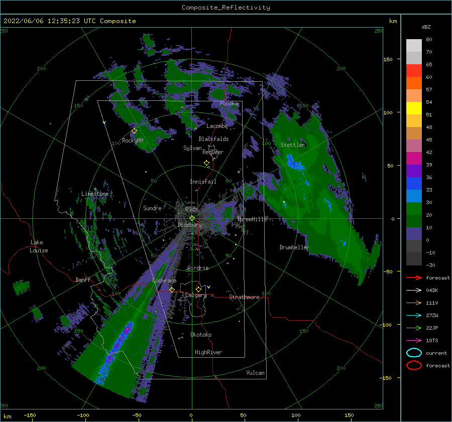This screenshot has height=422, width=452.
Task: Click the Cochrane label
Action: tap(164, 280)
